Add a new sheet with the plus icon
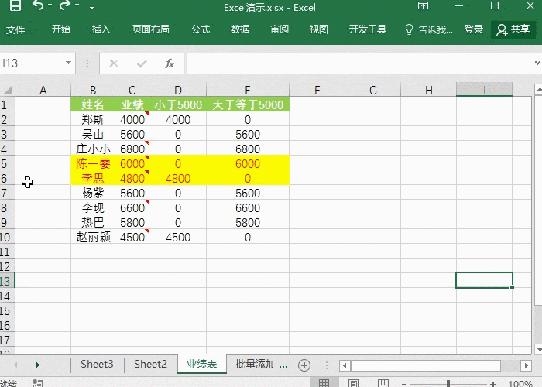Image resolution: width=542 pixels, height=387 pixels. pos(304,365)
